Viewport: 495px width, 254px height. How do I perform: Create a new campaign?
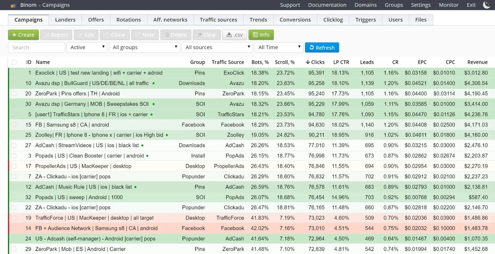pyautogui.click(x=23, y=35)
